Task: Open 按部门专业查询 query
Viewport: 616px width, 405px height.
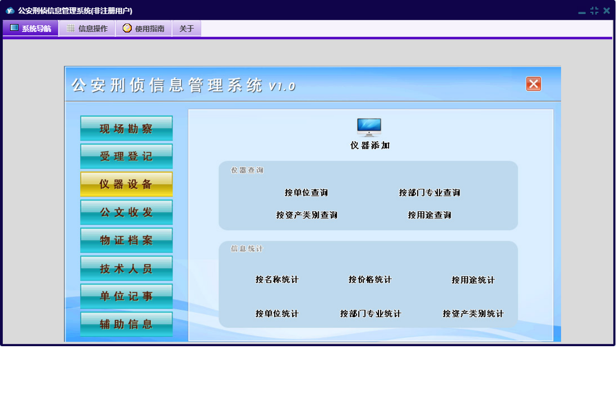Action: [x=429, y=193]
